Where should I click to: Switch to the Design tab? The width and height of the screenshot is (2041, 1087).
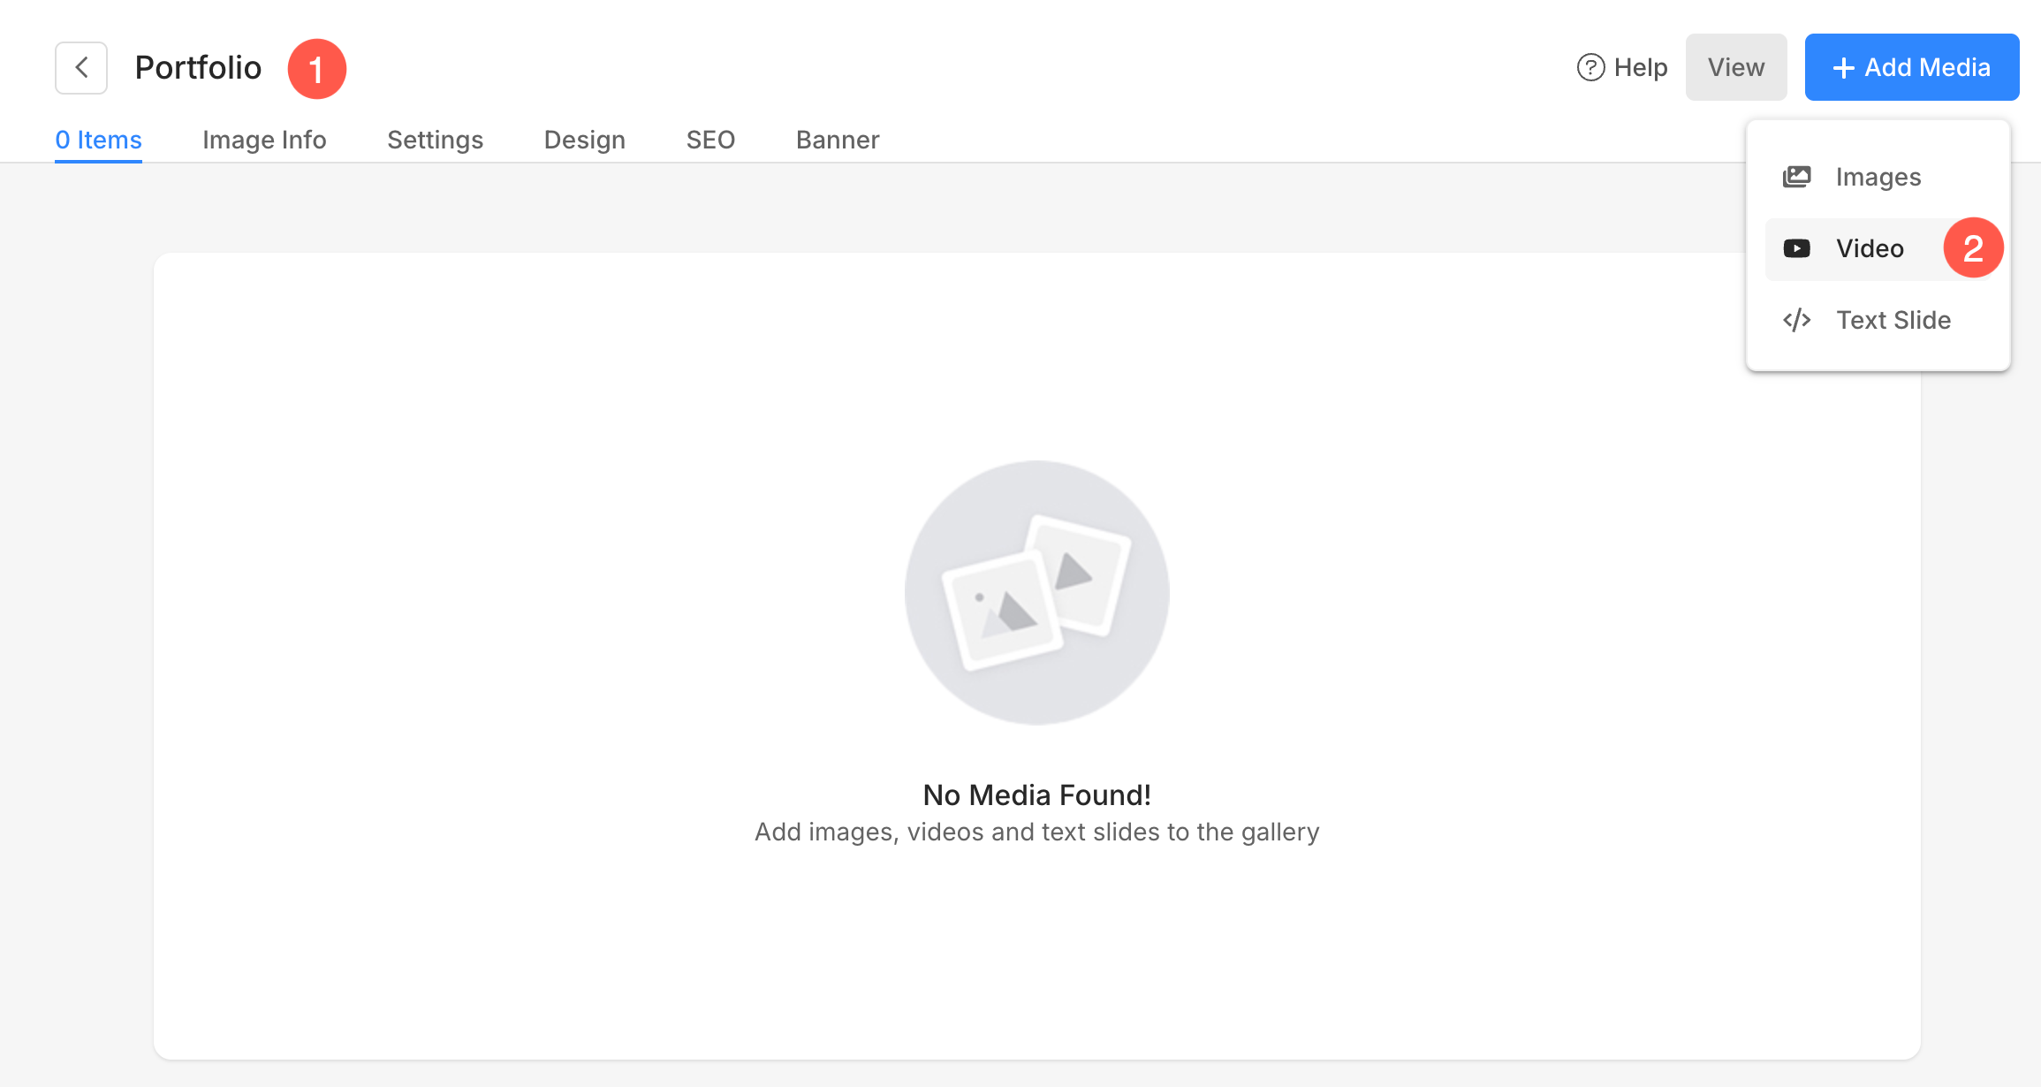(585, 140)
